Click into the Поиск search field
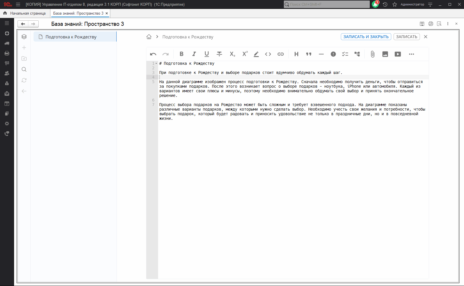Viewport: 464px width, 286px height. [327, 4]
